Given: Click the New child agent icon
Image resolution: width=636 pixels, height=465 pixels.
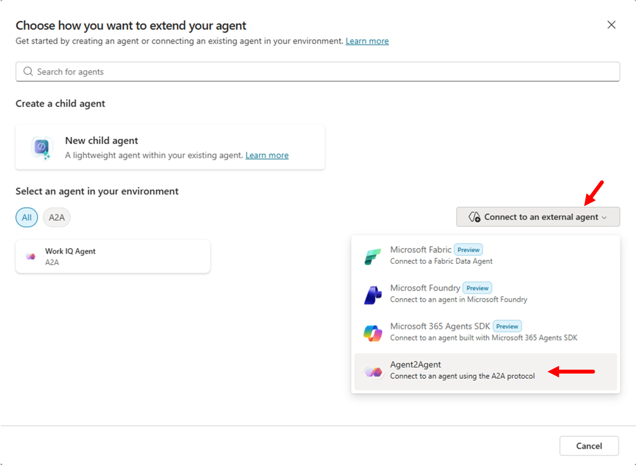Looking at the screenshot, I should coord(41,147).
